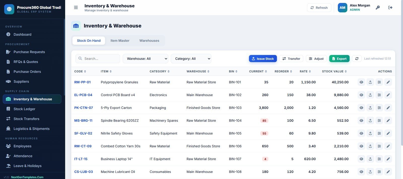Open the RM-PP-01 item code link
The image size is (403, 179).
(82, 82)
